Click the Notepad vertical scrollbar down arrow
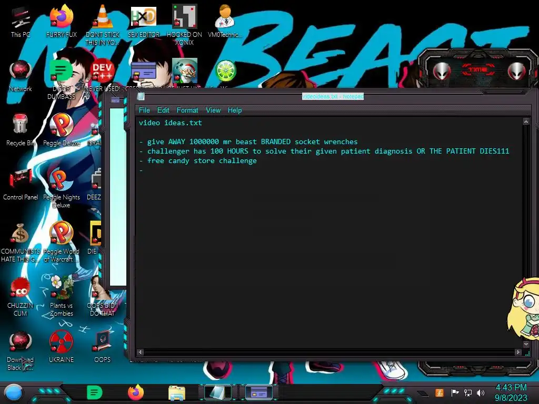539x404 pixels. click(x=526, y=344)
